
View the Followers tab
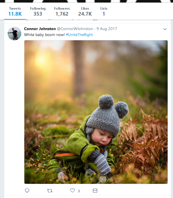click(x=62, y=11)
